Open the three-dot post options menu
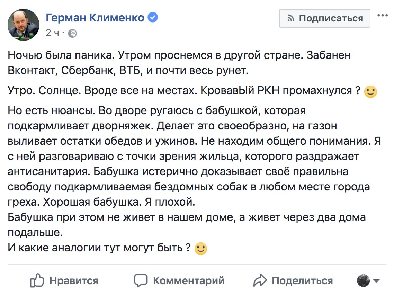The width and height of the screenshot is (394, 295). pos(383,15)
